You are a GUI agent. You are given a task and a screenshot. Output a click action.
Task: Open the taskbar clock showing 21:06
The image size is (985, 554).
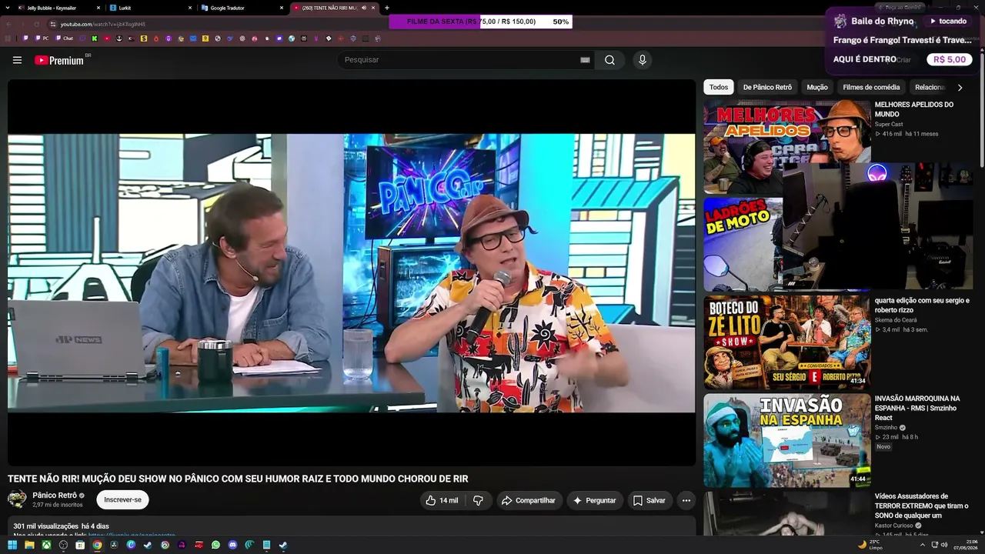coord(965,545)
